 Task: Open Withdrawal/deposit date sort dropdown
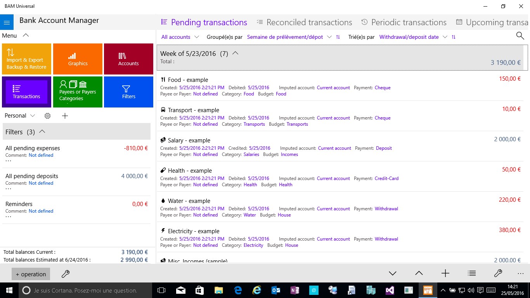(x=414, y=37)
